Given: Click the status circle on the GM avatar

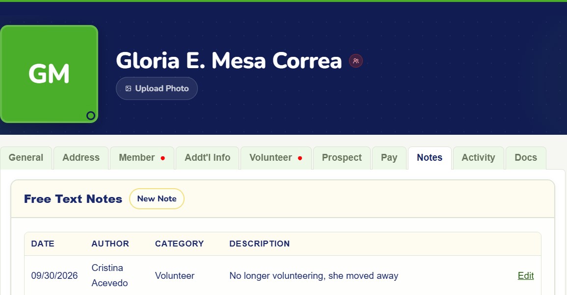Looking at the screenshot, I should (91, 116).
